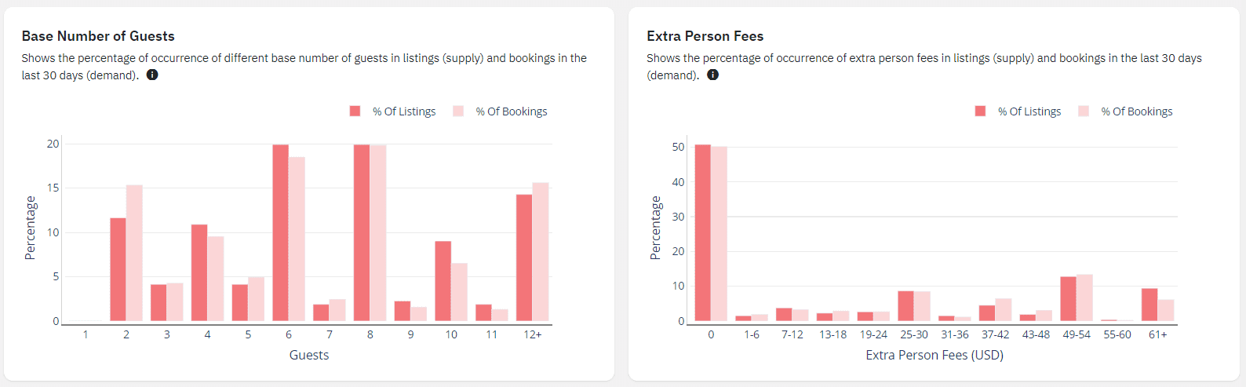Click the listings bar for 4 guests

point(199,272)
